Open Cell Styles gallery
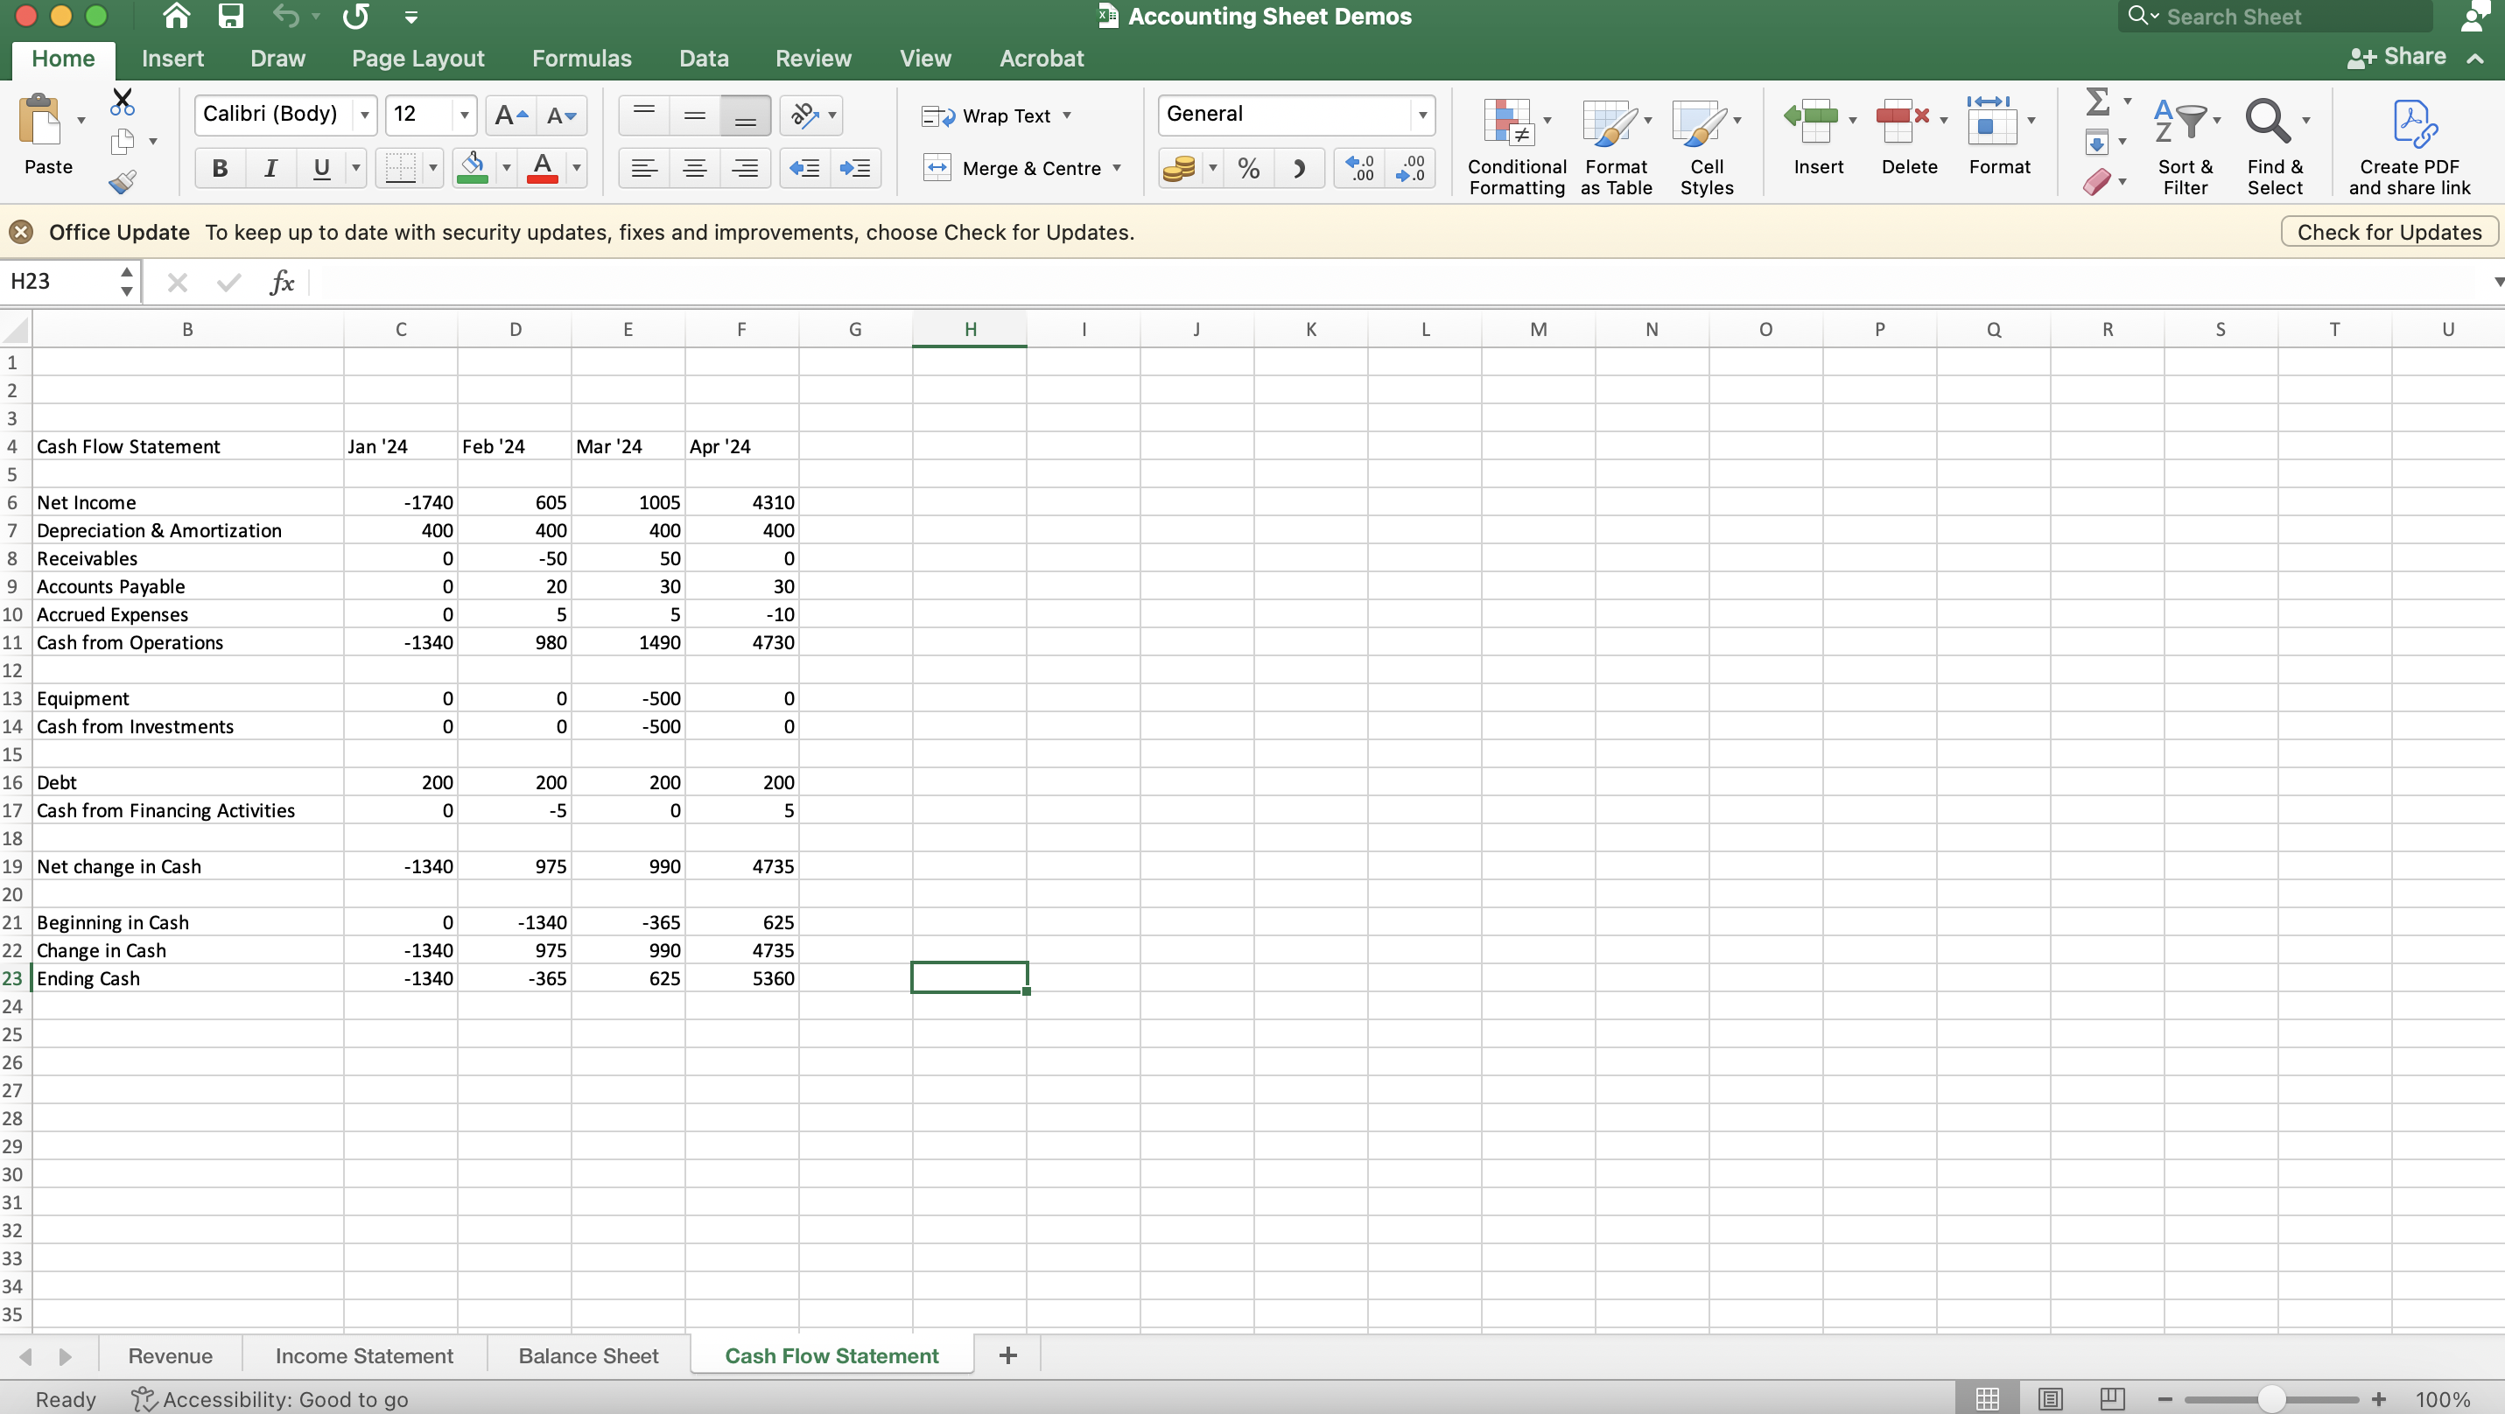 (x=1706, y=146)
